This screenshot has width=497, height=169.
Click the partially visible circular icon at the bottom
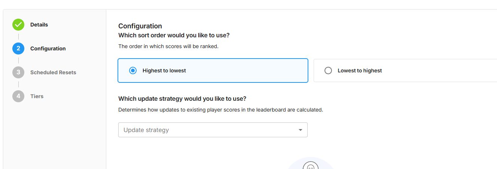(310, 165)
